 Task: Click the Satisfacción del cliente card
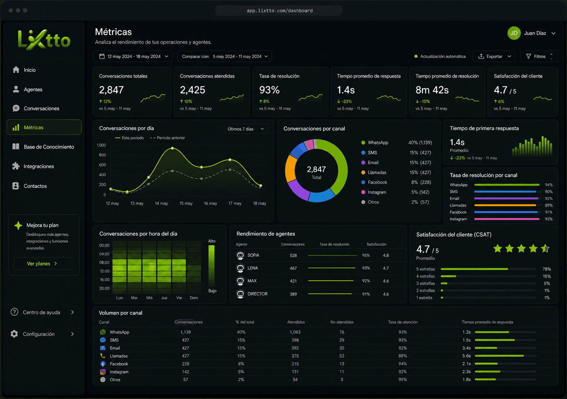(x=523, y=92)
